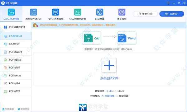187x112 pixels.
Task: Click the PDF转JPG sidebar icon
Action: [x=6, y=83]
